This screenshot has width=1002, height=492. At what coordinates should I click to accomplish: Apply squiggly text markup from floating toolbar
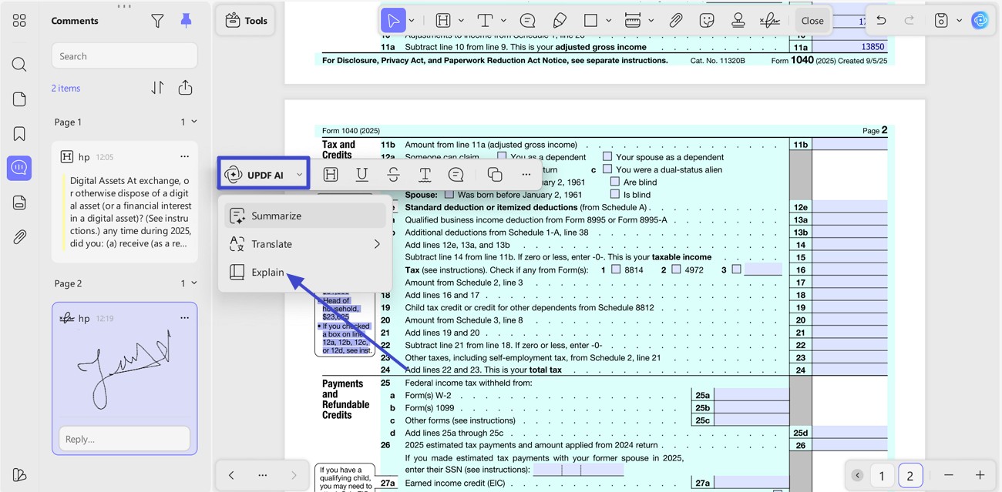pos(425,175)
